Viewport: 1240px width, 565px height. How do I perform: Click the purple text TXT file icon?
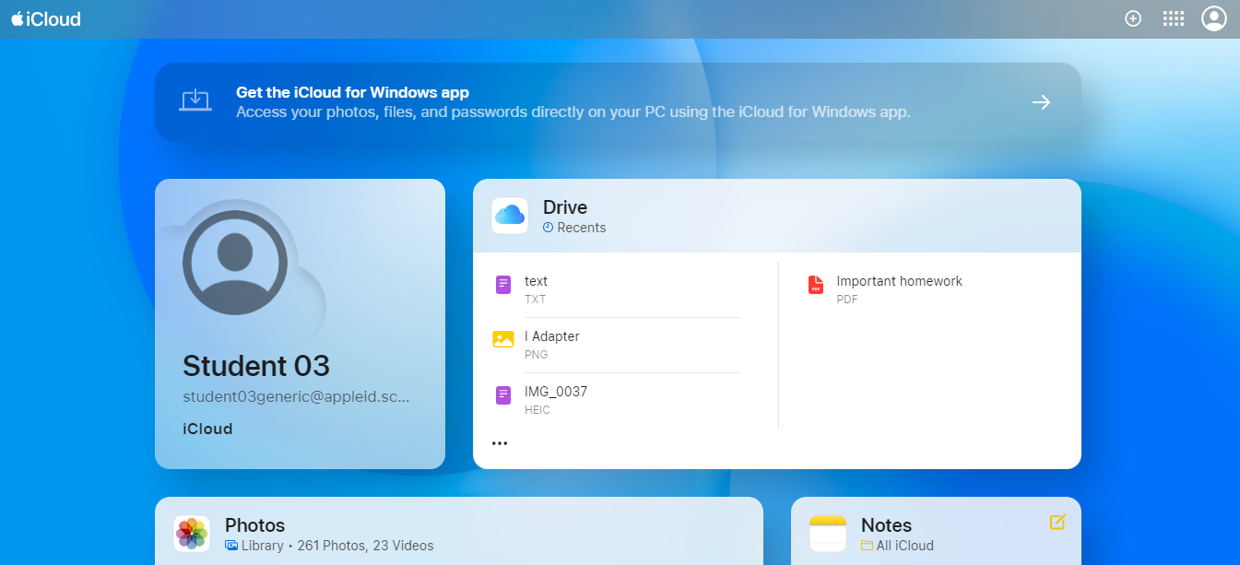pos(502,285)
